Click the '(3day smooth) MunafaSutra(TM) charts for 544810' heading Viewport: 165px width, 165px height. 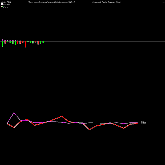click(x=51, y=2)
